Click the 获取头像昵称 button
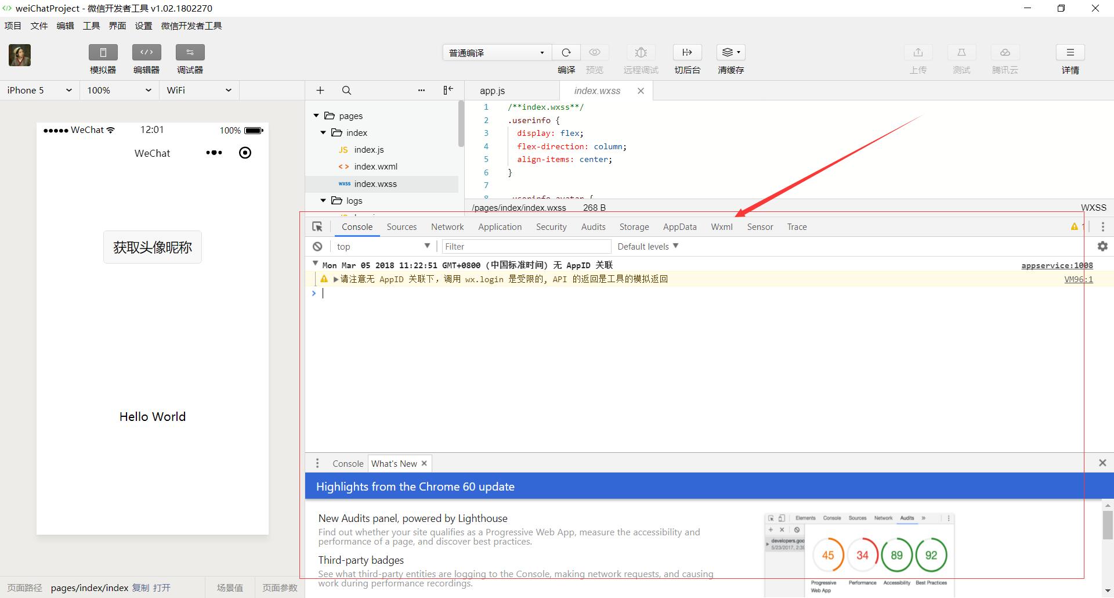 (x=153, y=247)
